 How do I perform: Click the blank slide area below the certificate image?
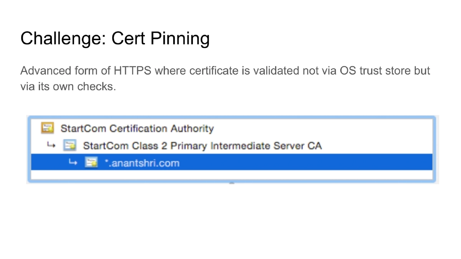click(230, 223)
